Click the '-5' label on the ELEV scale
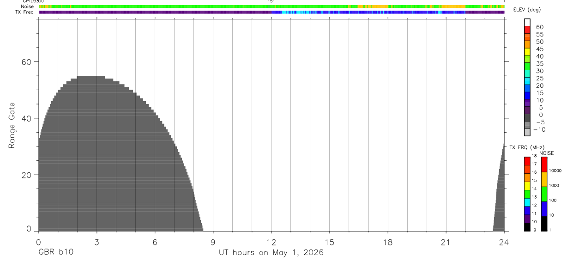This screenshot has width=567, height=262. 540,122
